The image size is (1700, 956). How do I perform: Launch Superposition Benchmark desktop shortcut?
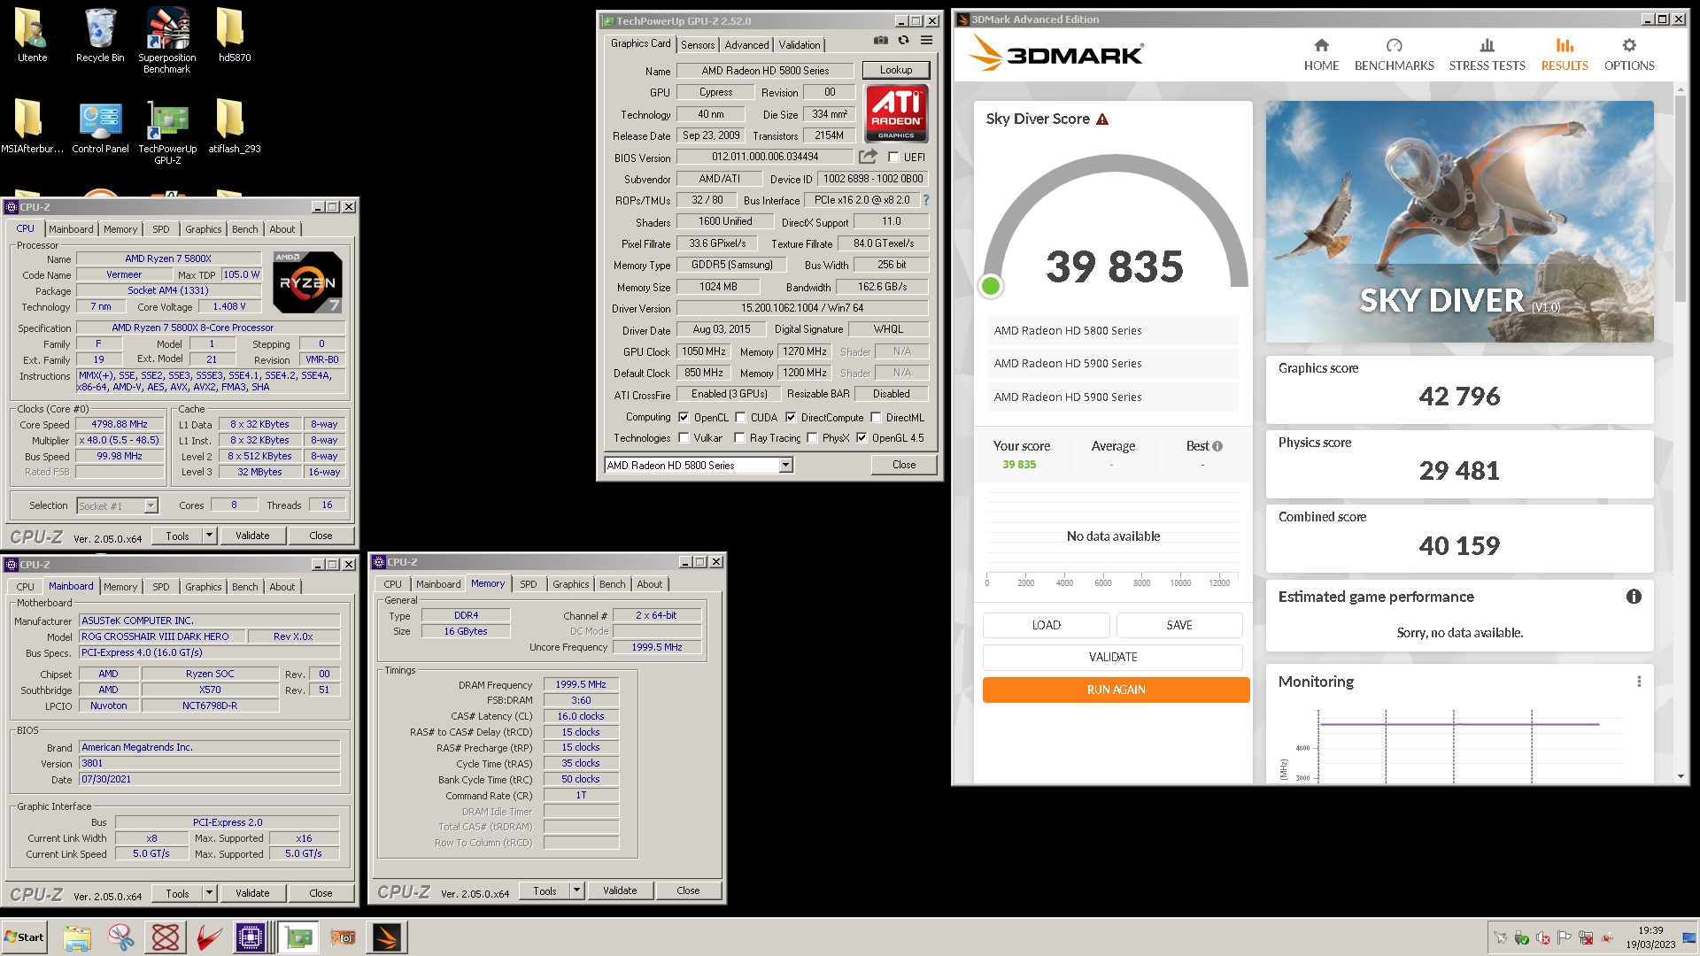[x=167, y=40]
